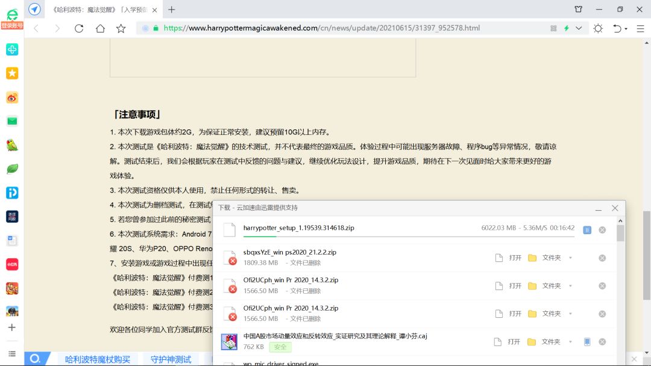Open 文件夹 for sbqxsYzE_win ps2020 zip

544,258
